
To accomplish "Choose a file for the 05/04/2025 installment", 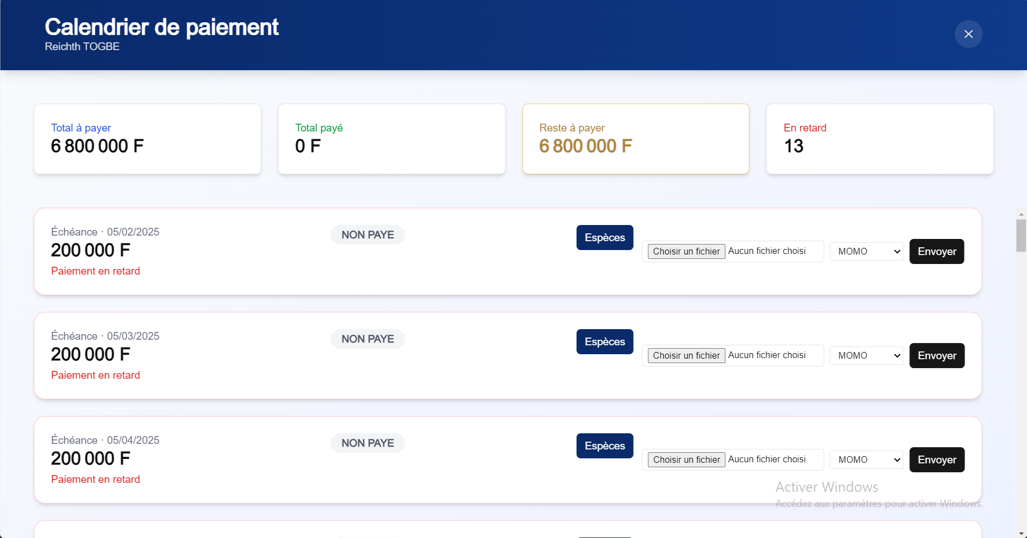I will (x=686, y=460).
